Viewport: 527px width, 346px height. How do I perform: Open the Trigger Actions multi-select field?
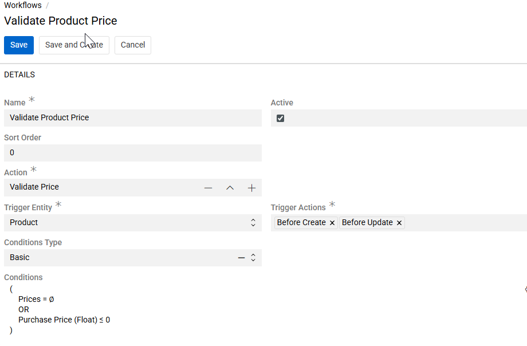click(464, 223)
